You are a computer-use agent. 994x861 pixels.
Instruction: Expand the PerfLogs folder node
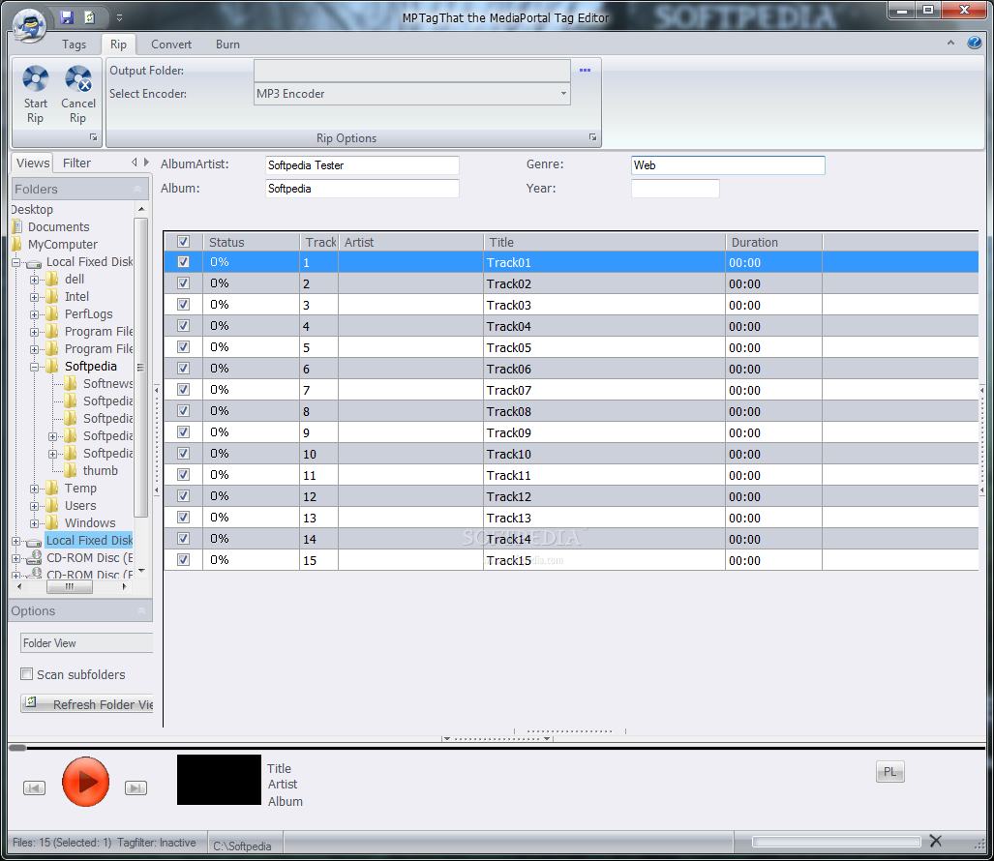coord(34,314)
